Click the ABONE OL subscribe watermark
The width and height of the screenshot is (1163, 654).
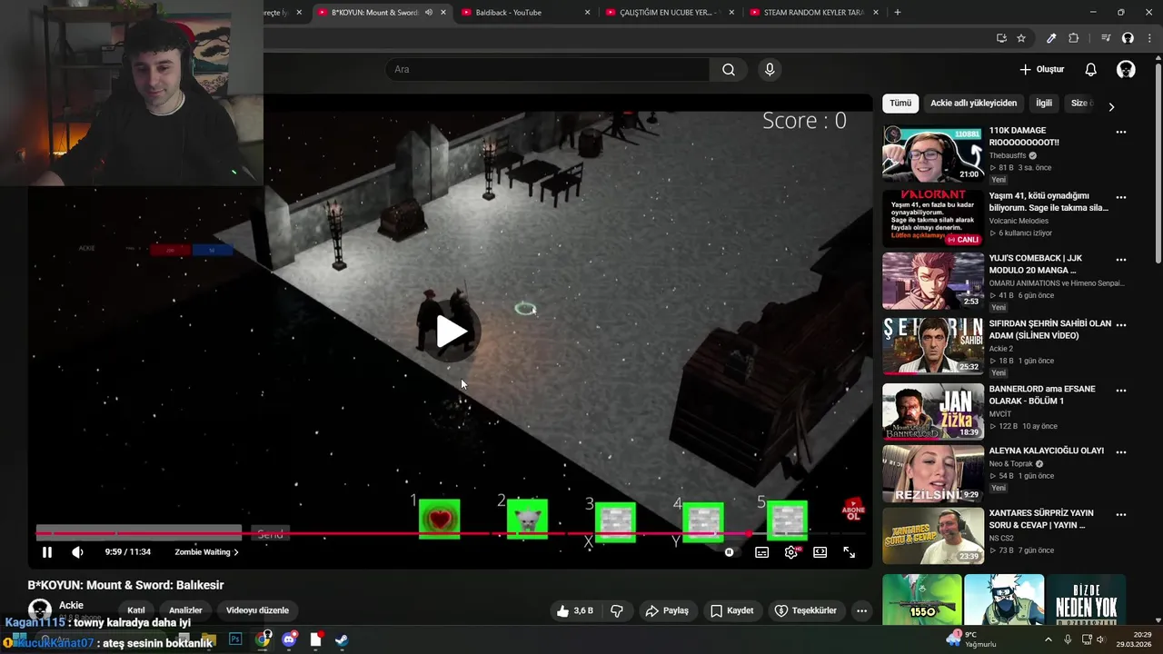coord(853,509)
